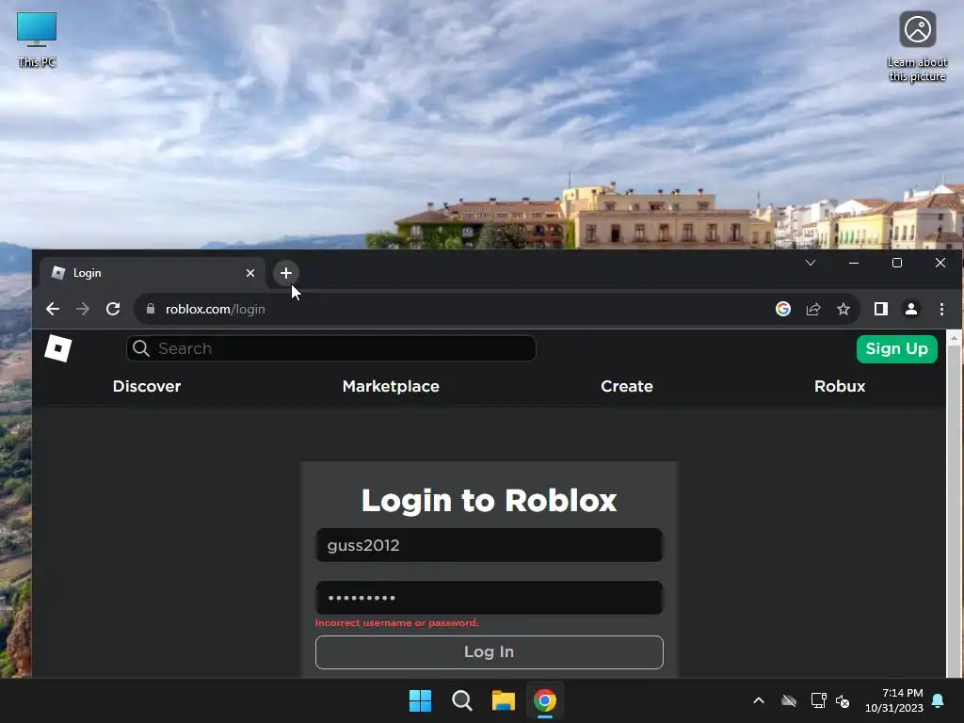This screenshot has width=964, height=723.
Task: Open the notification bell
Action: coord(939,700)
